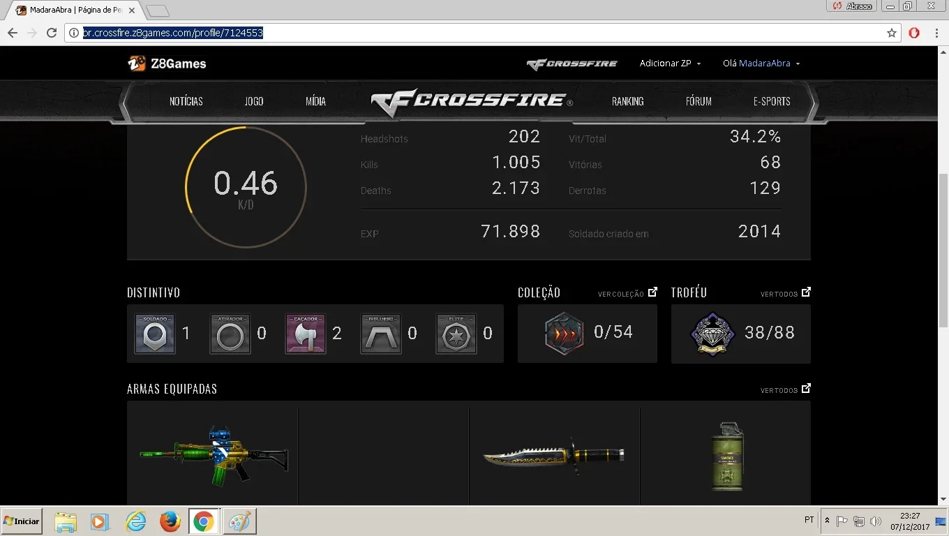Open the E-Sports menu
Screen dimensions: 949x536
coord(772,102)
